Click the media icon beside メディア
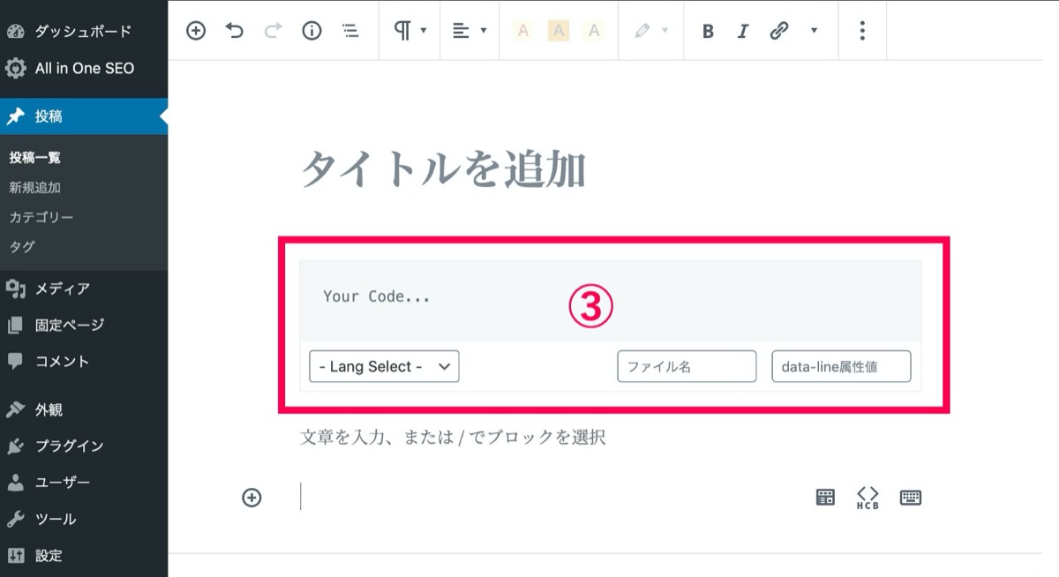This screenshot has width=1059, height=577. (15, 288)
